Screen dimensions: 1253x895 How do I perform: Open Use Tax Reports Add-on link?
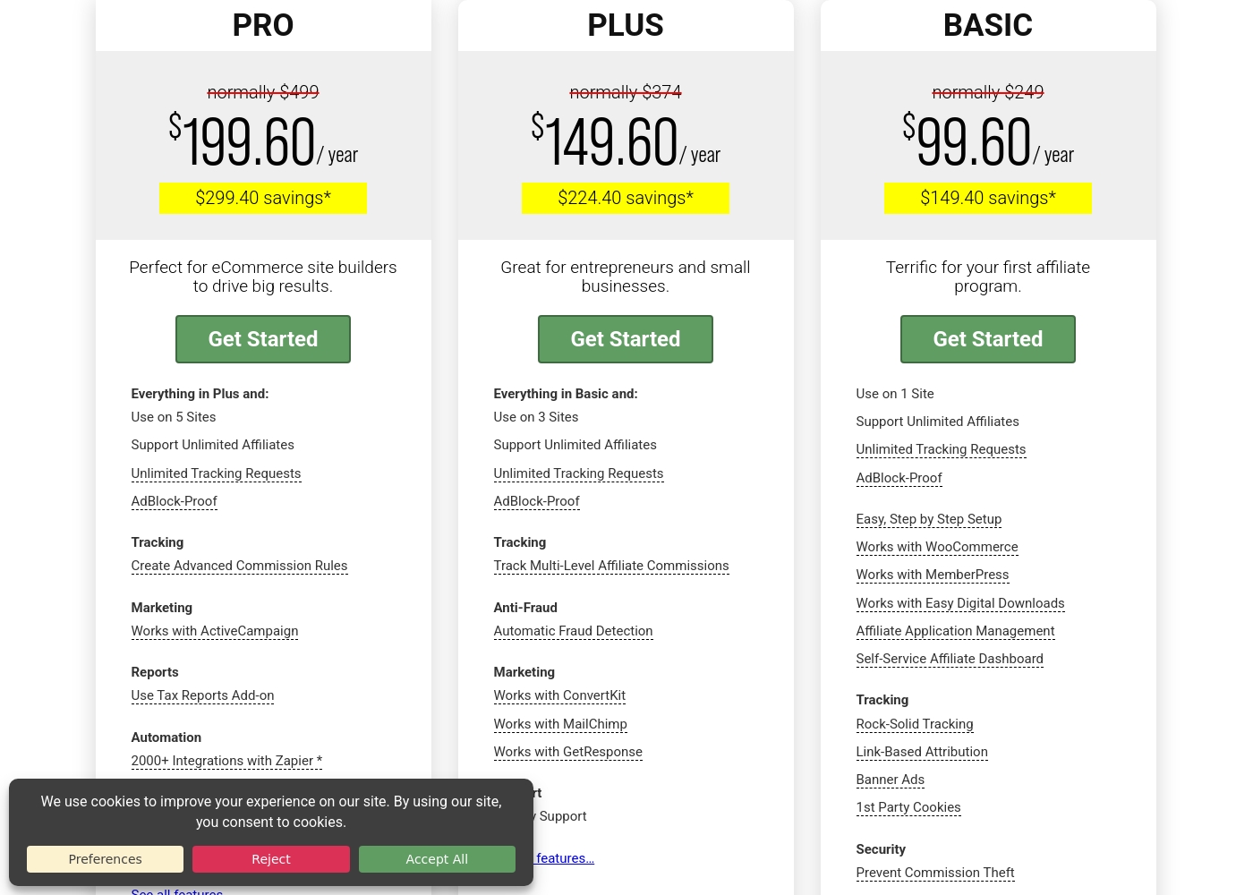tap(202, 695)
